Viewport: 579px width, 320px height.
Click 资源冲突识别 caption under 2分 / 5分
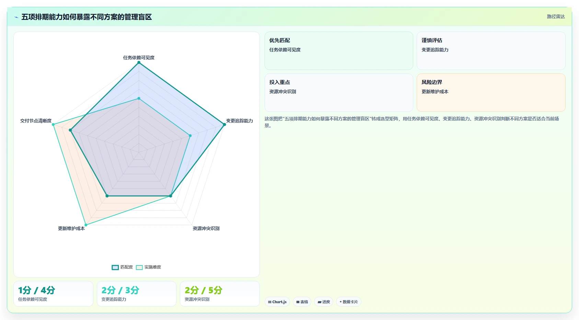tap(197, 299)
